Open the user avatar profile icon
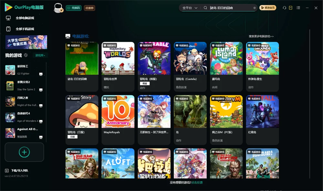 [58, 8]
